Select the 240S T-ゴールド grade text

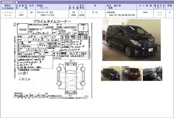pyautogui.click(x=47, y=15)
